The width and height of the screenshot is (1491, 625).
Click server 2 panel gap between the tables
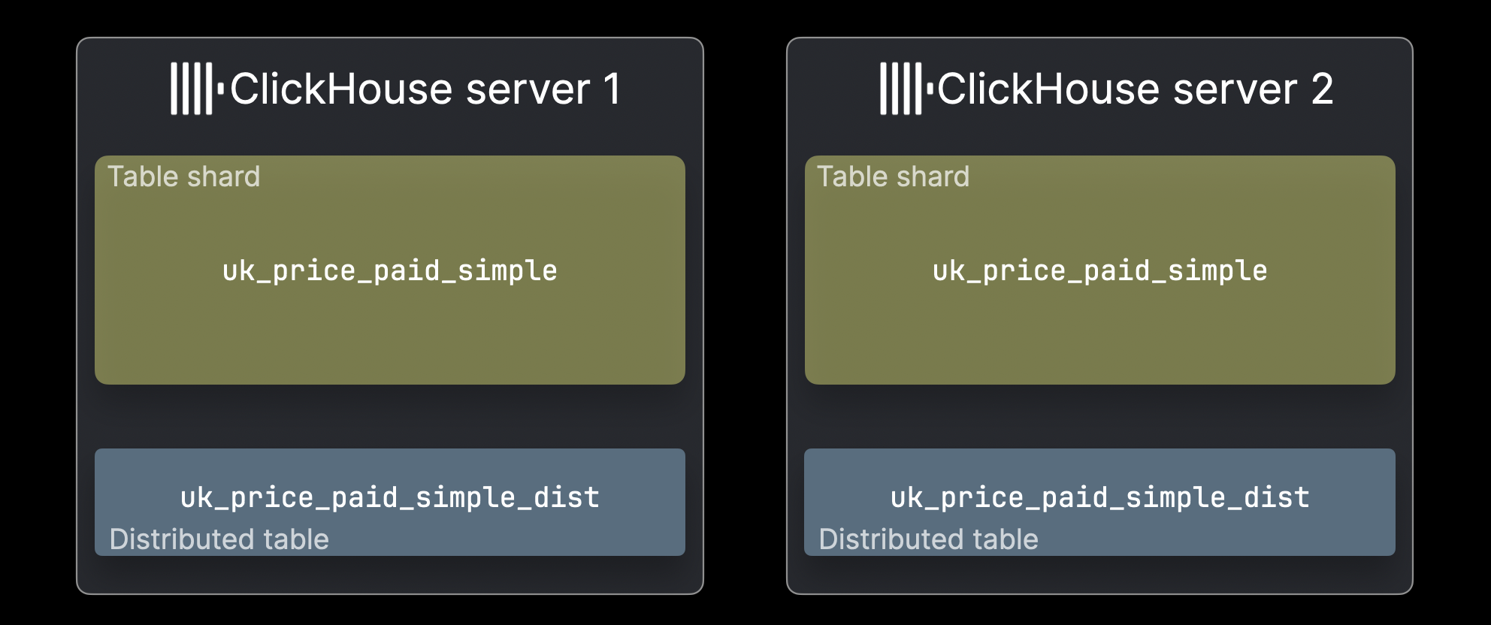click(x=1099, y=417)
